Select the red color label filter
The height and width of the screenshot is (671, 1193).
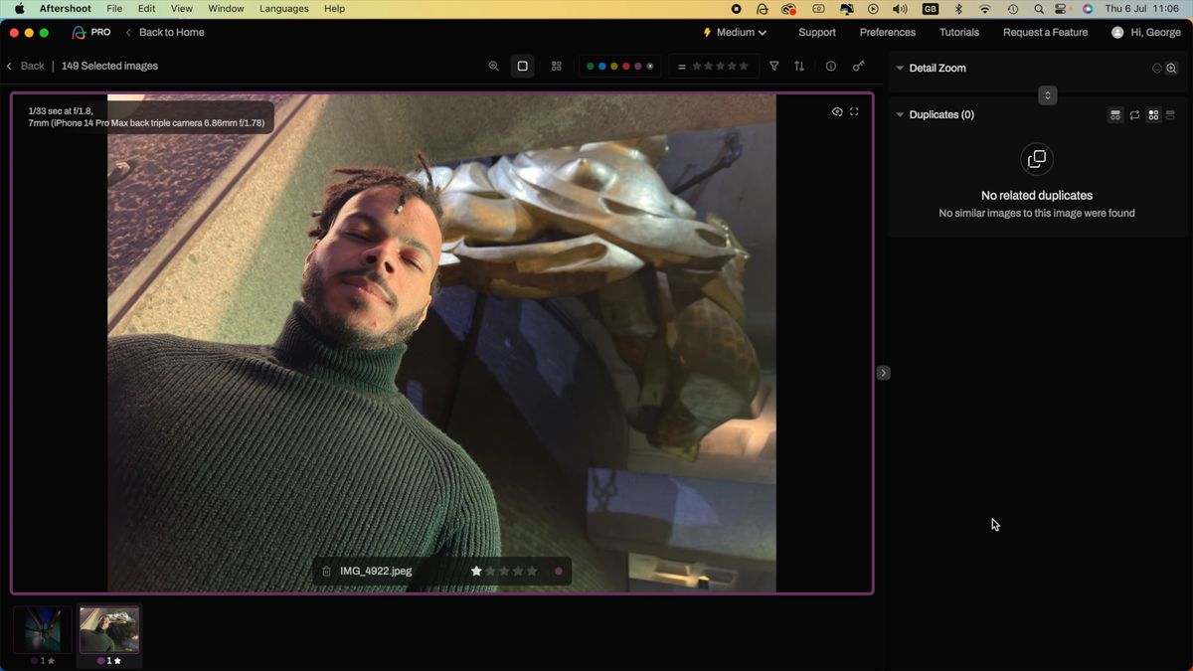click(x=626, y=66)
